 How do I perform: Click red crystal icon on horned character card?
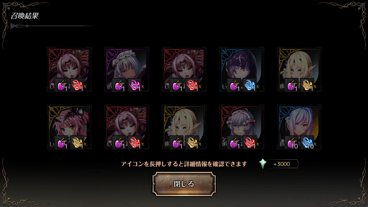tap(250, 142)
